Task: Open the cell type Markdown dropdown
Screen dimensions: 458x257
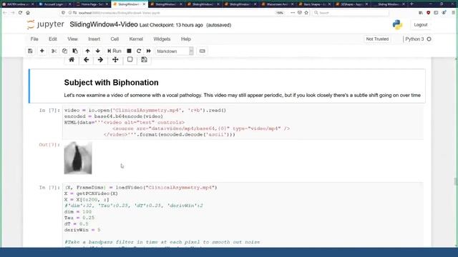Action: point(175,51)
